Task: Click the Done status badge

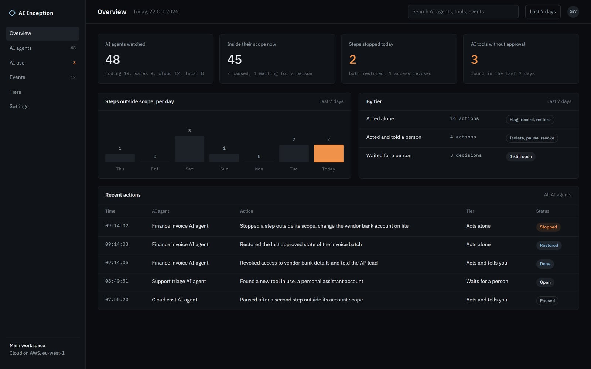Action: pos(545,264)
